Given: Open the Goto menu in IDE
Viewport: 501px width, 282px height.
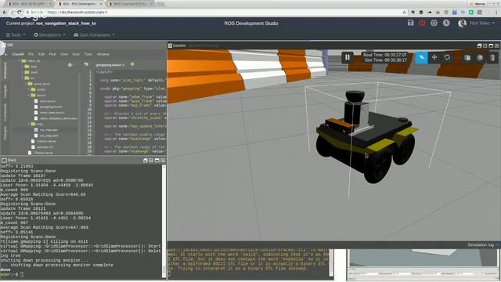Looking at the screenshot, I should (x=76, y=54).
